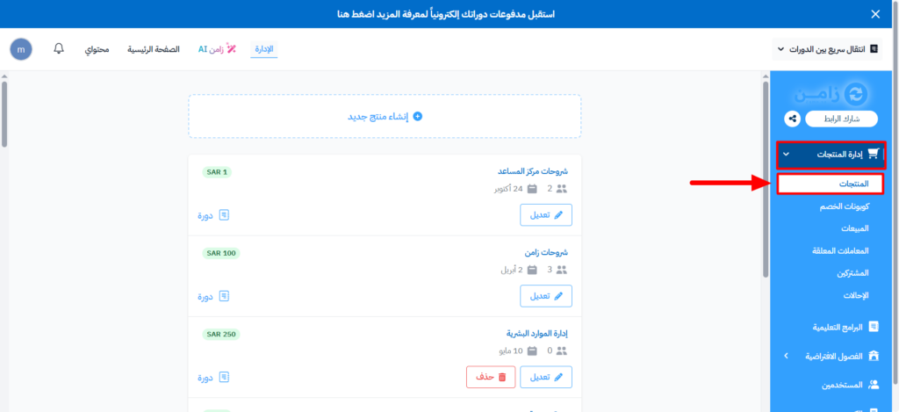This screenshot has height=412, width=899.
Task: Click the participants icon on شروحات مركز المساعد
Action: click(562, 189)
